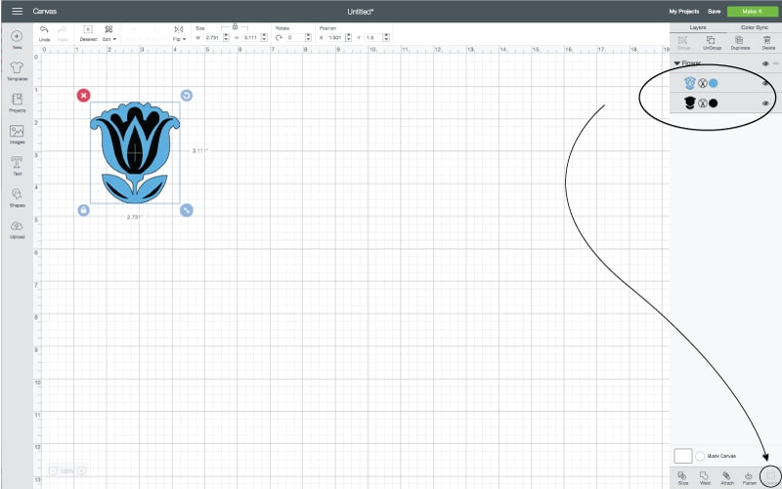Click the red delete handle on flower

tap(83, 95)
